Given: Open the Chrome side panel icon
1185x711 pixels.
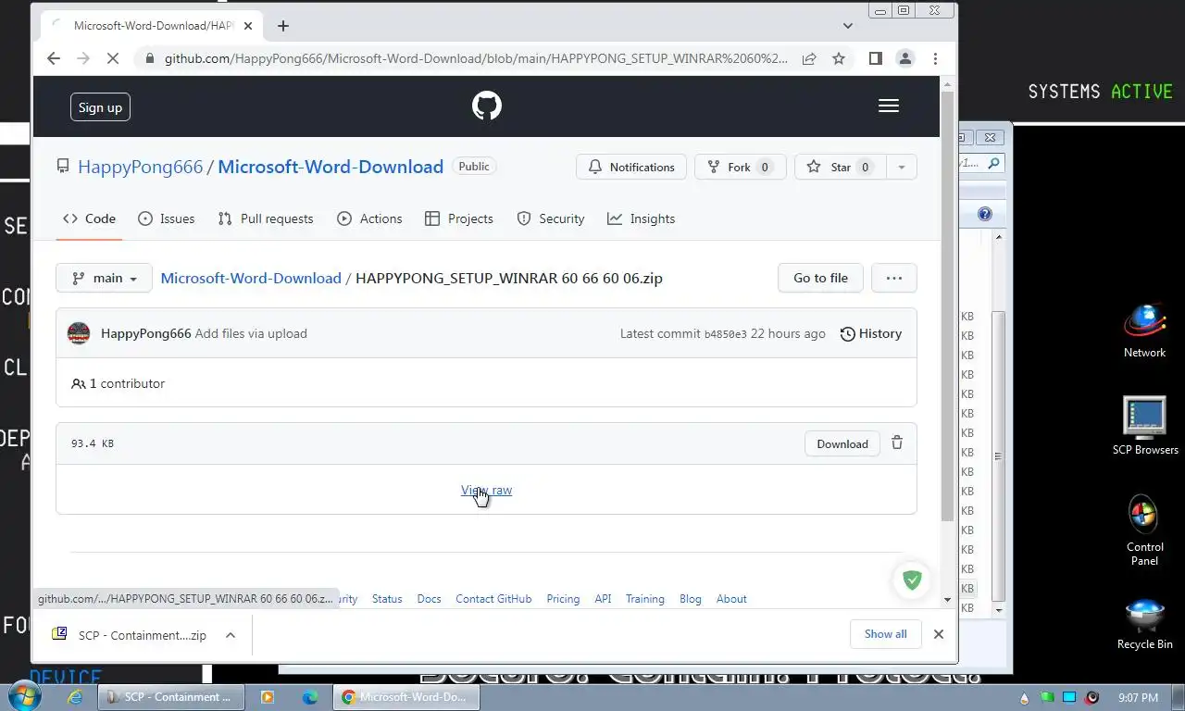Looking at the screenshot, I should [876, 58].
